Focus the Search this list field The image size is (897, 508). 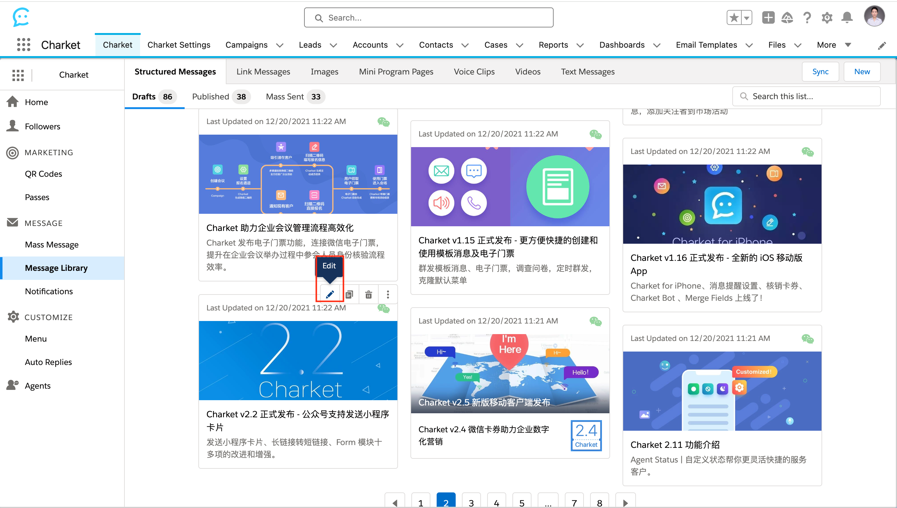click(806, 96)
